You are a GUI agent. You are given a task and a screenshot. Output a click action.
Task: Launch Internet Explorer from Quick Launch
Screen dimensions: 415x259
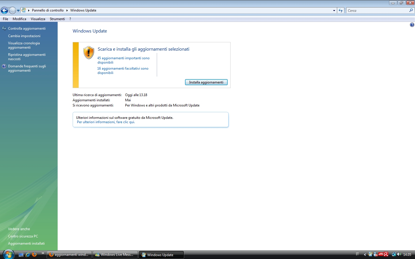28,255
